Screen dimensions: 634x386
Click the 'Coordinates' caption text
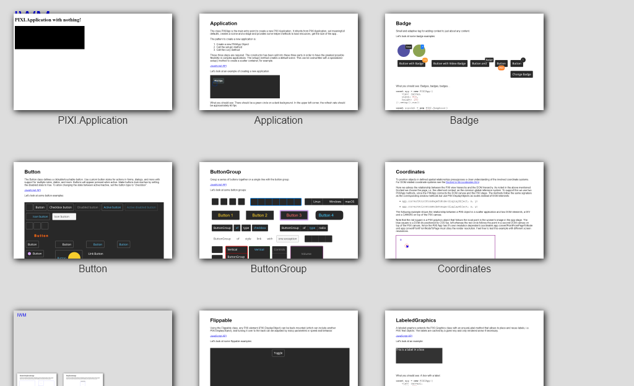point(464,269)
